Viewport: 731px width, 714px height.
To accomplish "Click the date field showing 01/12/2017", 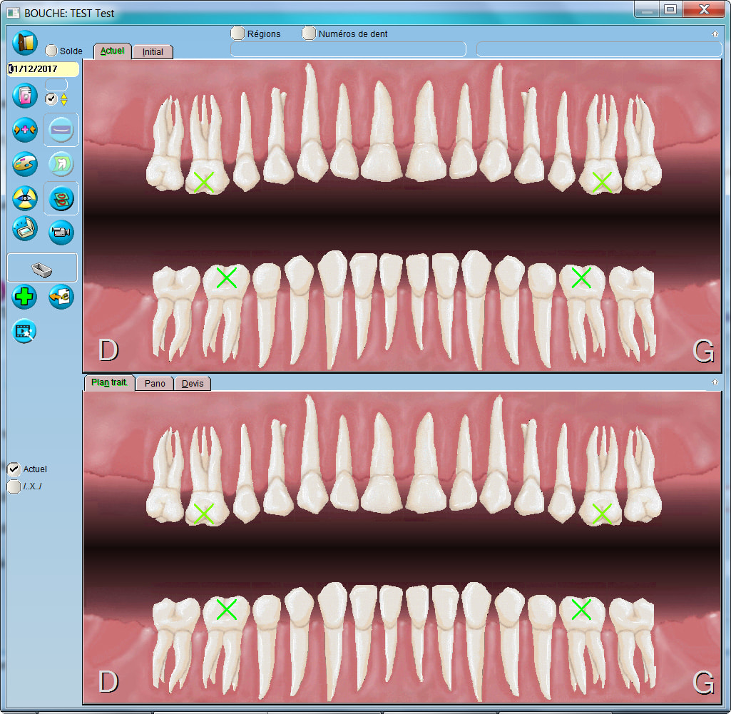I will click(43, 69).
